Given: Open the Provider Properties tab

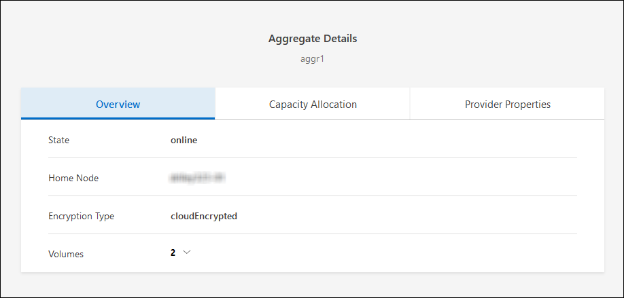Looking at the screenshot, I should pos(507,104).
